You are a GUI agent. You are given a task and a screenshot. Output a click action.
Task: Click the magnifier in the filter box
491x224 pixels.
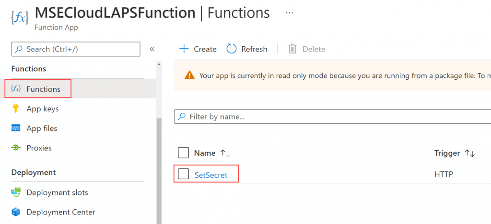tap(181, 117)
